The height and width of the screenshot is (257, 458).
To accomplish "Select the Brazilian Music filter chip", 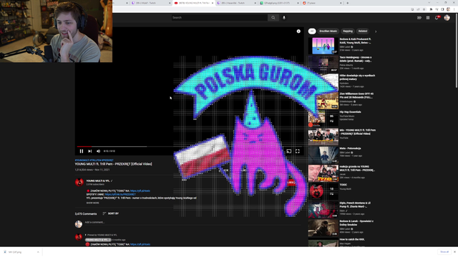I will click(x=328, y=31).
